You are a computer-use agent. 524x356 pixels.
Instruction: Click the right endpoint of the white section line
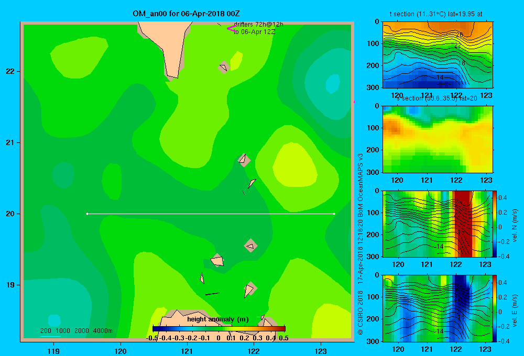click(x=334, y=214)
